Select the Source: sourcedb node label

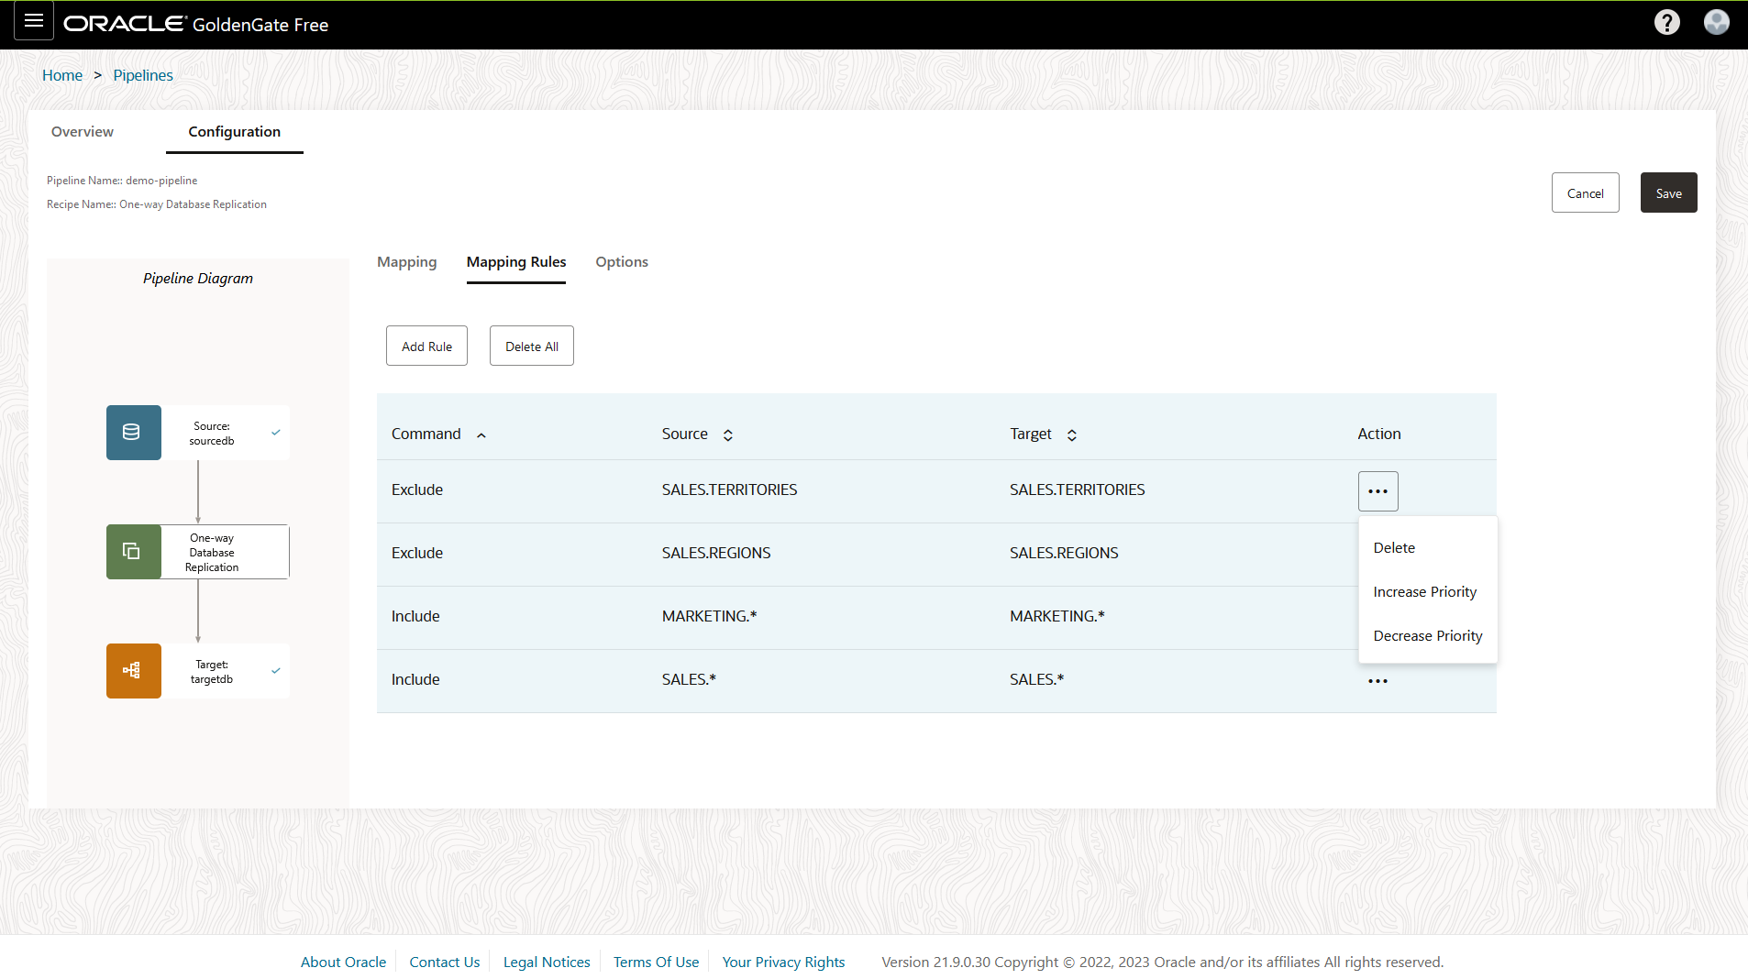click(212, 433)
